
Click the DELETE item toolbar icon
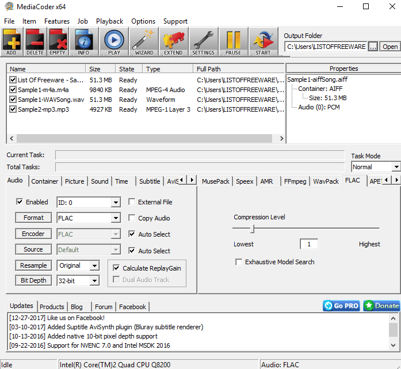point(35,42)
